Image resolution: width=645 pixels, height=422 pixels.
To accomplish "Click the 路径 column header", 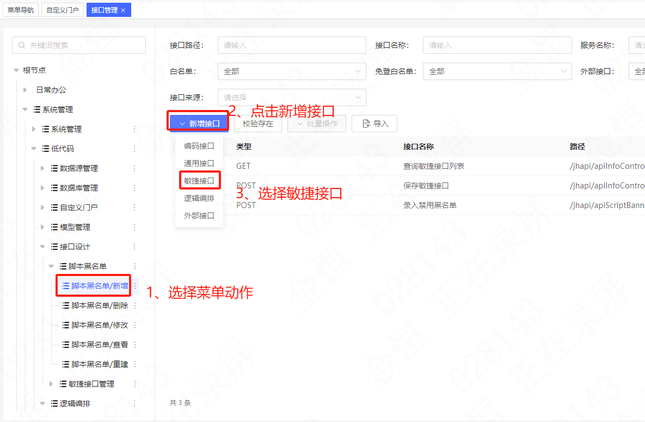I will pos(578,146).
